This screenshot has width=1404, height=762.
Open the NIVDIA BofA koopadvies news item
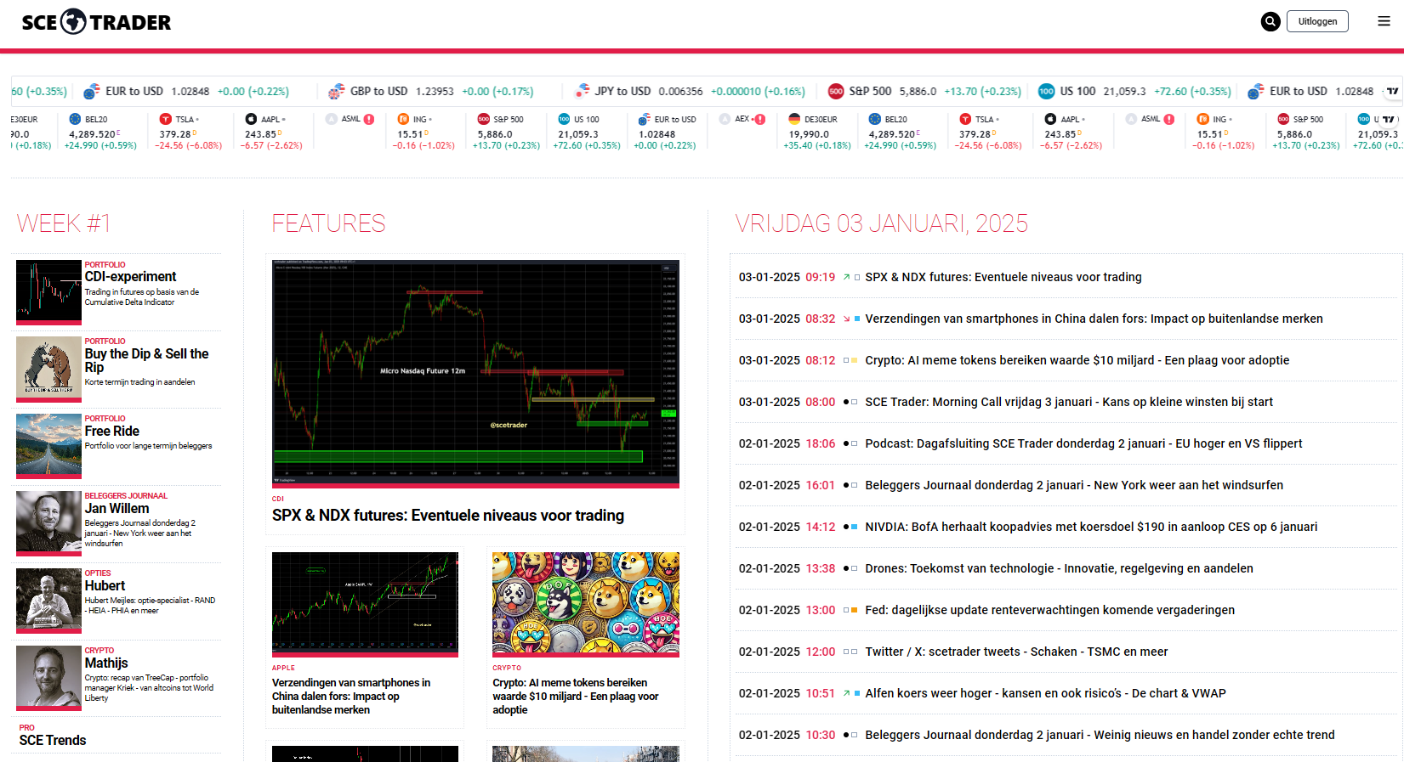click(1091, 527)
